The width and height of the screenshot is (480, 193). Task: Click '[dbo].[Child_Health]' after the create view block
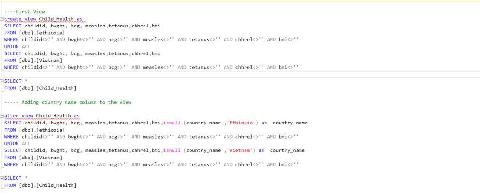tap(48, 88)
